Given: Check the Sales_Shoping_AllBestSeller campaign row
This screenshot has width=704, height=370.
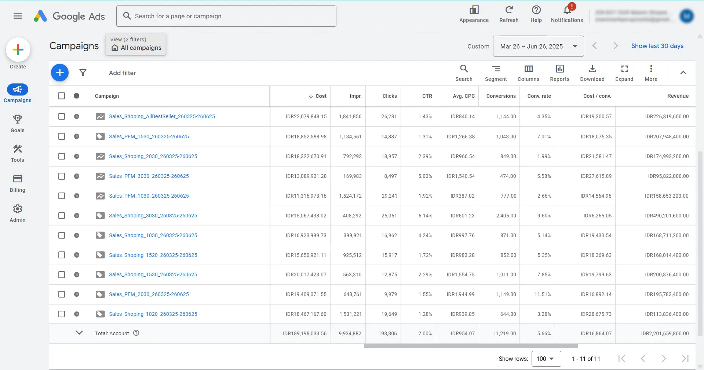Looking at the screenshot, I should coord(61,116).
